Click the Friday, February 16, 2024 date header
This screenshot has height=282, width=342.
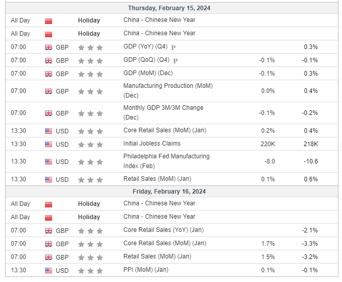pyautogui.click(x=169, y=192)
